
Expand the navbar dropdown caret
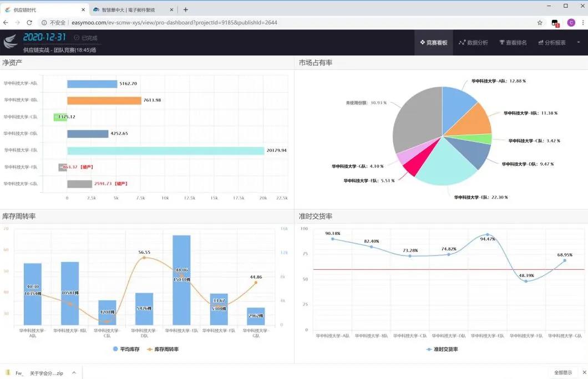coord(579,42)
